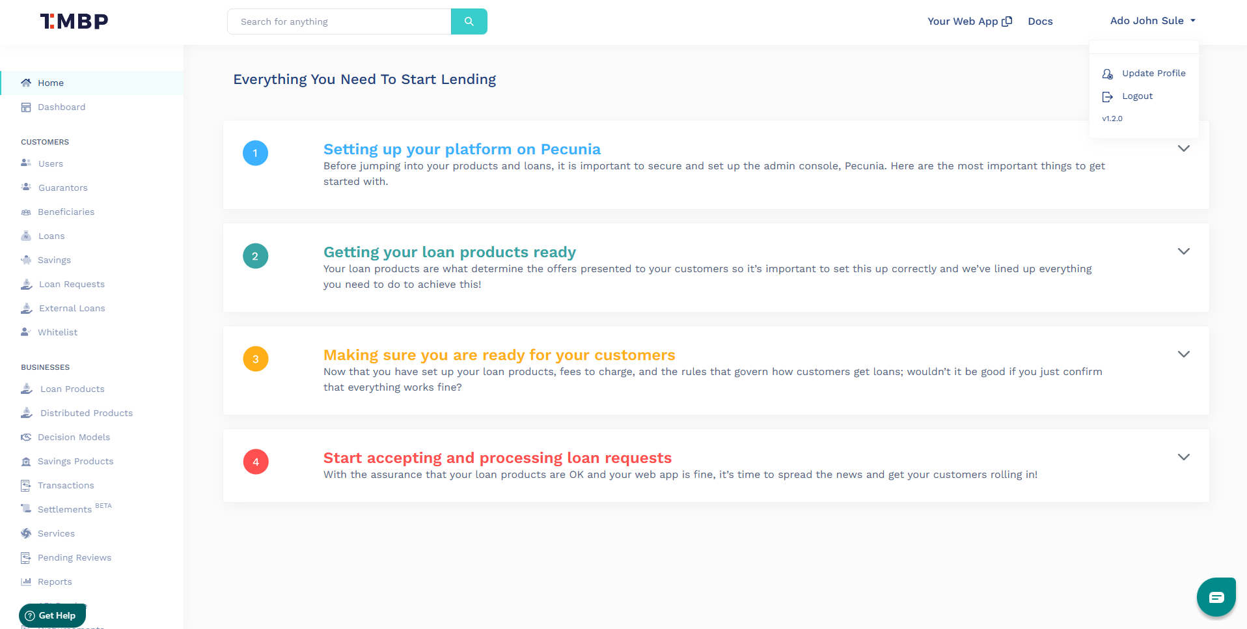Open the Ado John Sule account dropdown

1152,20
